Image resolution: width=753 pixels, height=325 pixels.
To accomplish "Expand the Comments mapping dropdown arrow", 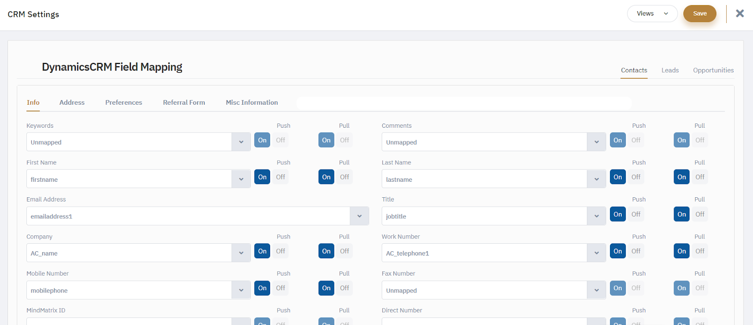I will (x=596, y=142).
